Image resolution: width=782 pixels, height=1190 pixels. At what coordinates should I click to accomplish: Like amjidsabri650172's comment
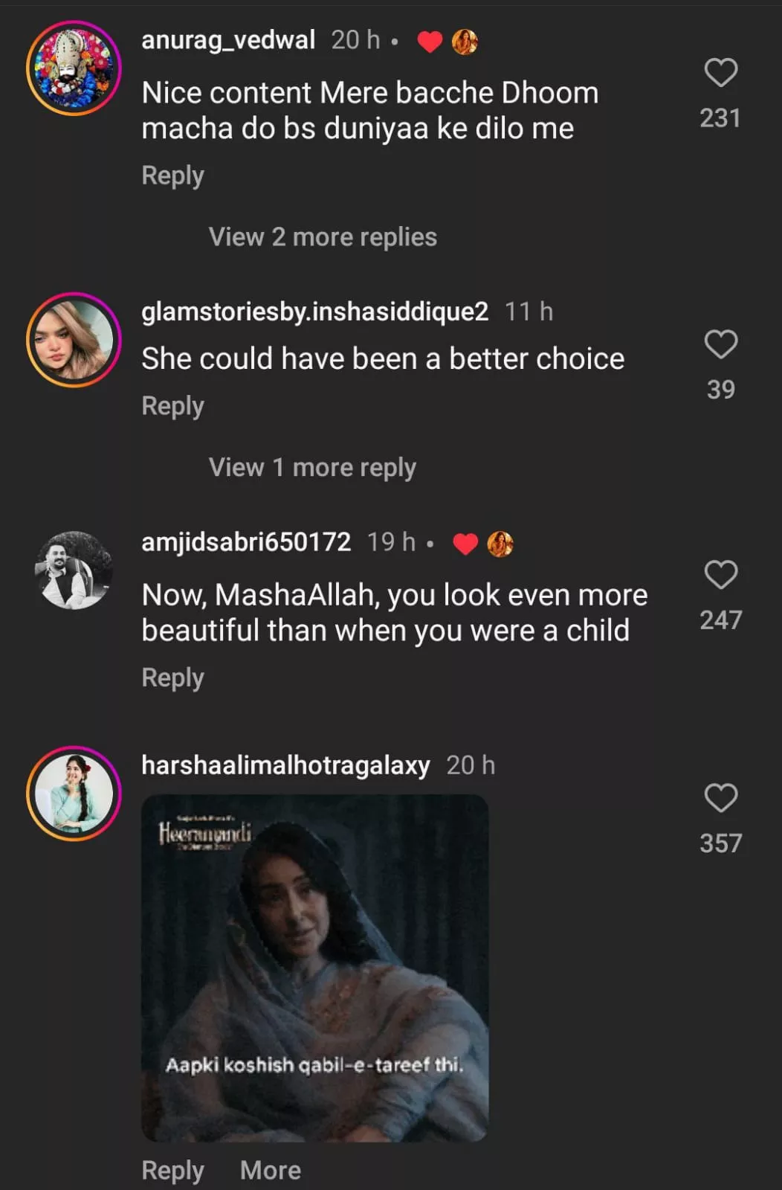coord(720,575)
